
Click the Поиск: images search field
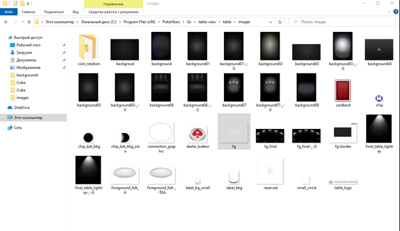tap(342, 22)
